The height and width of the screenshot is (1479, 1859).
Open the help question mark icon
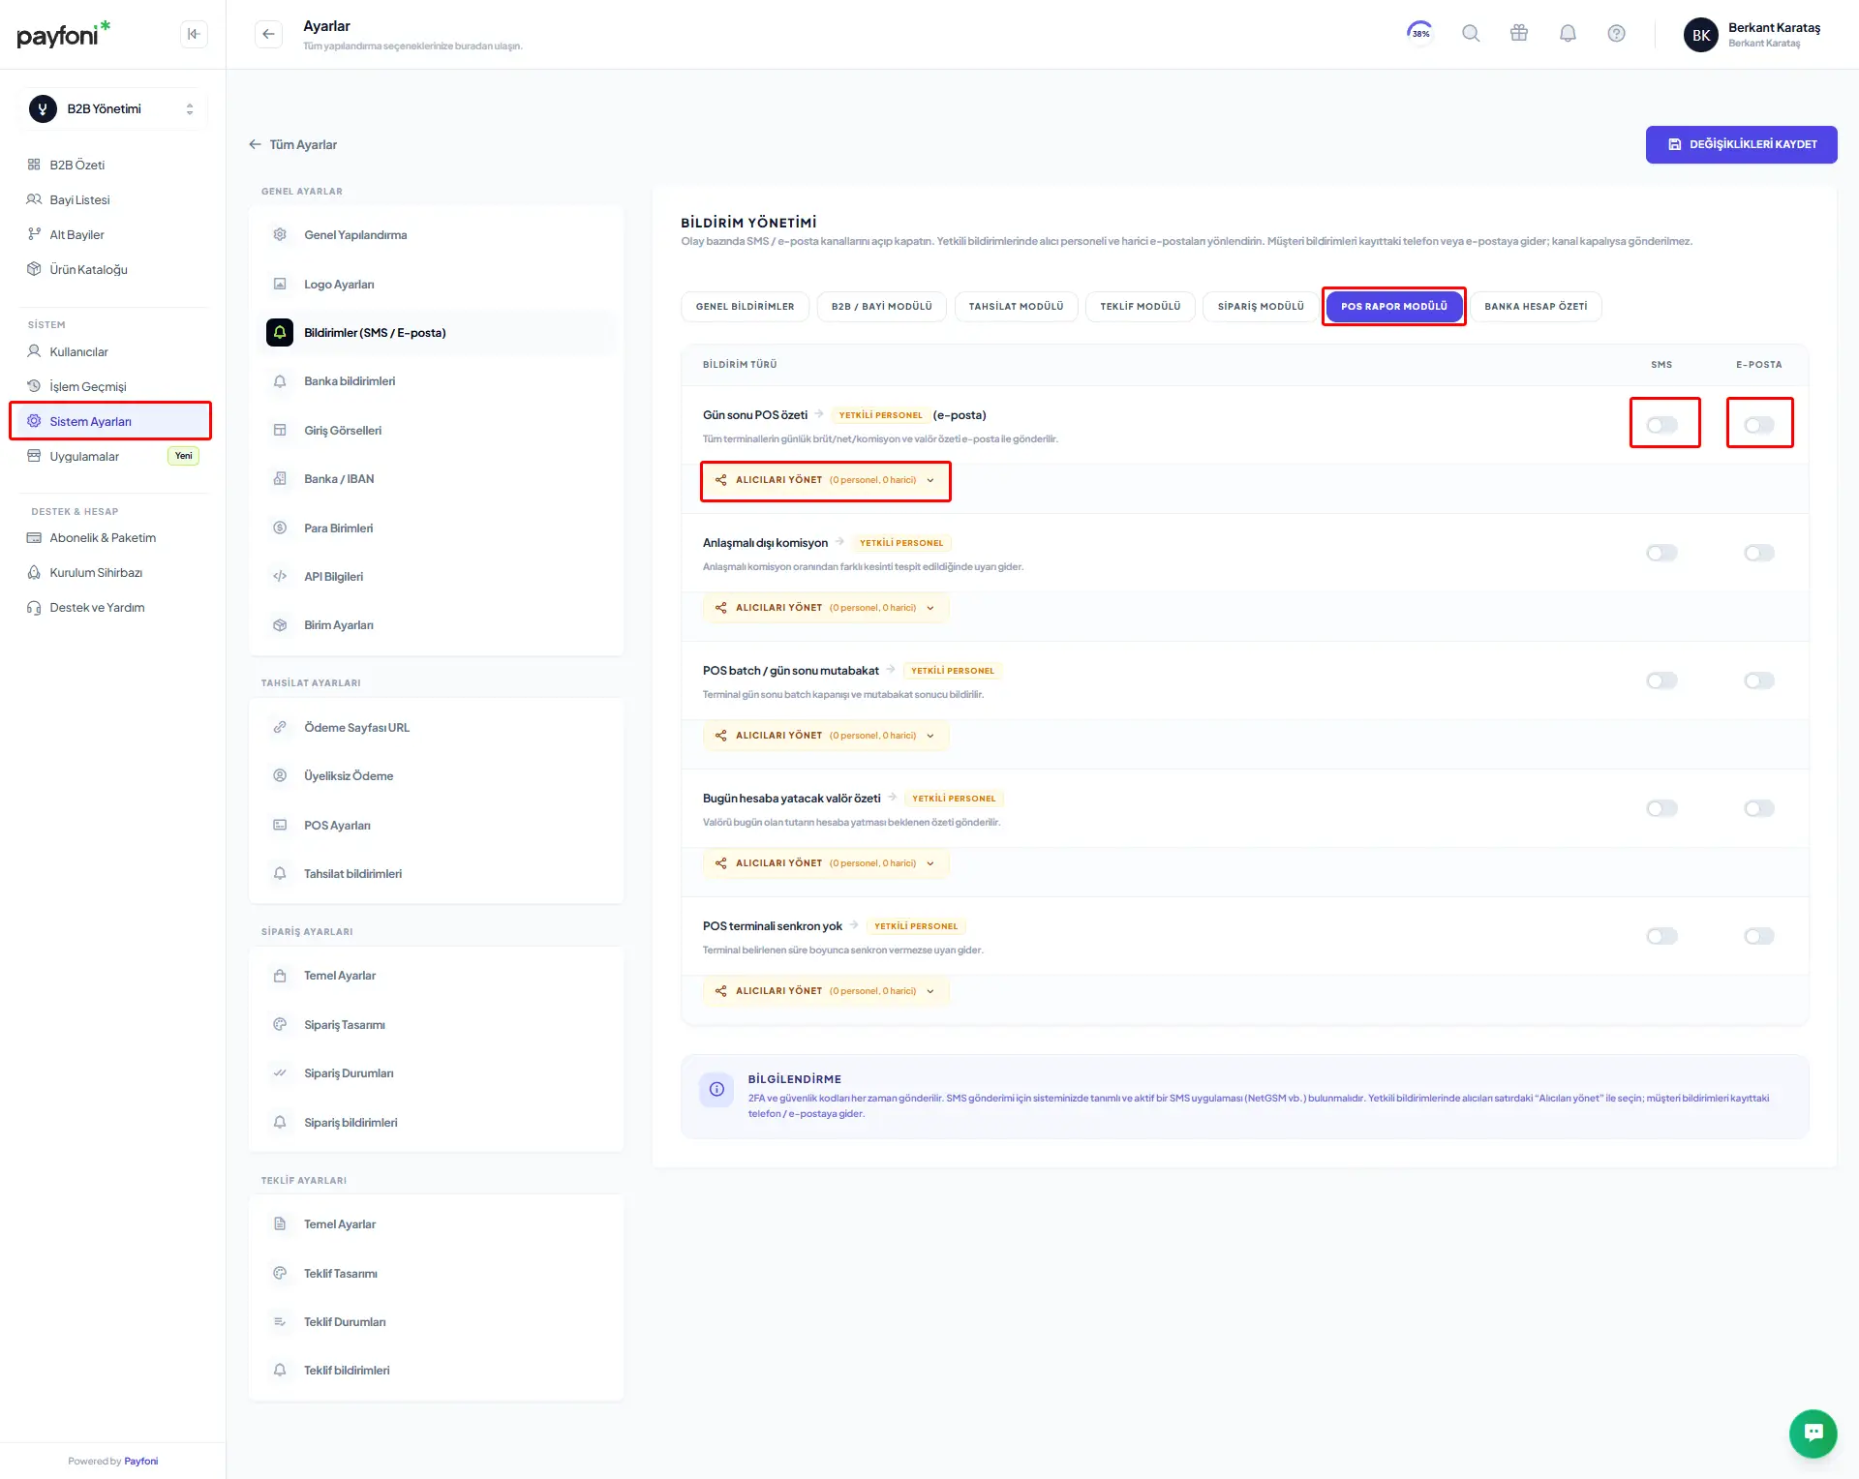click(1616, 34)
